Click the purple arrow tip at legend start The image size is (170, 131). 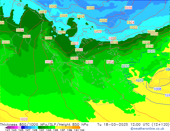6,128
